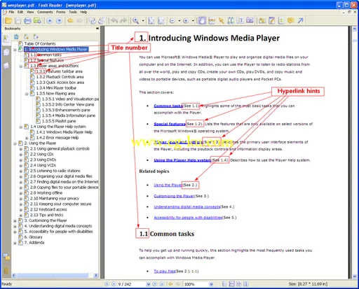359x289 pixels.
Task: Select the blue Arrow drawing tool
Action: [301, 21]
